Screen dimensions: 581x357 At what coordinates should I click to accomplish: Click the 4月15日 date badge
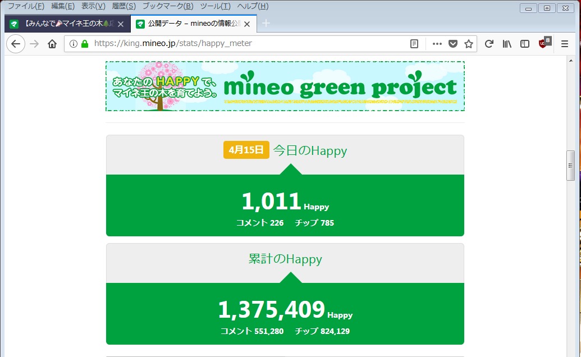[246, 150]
